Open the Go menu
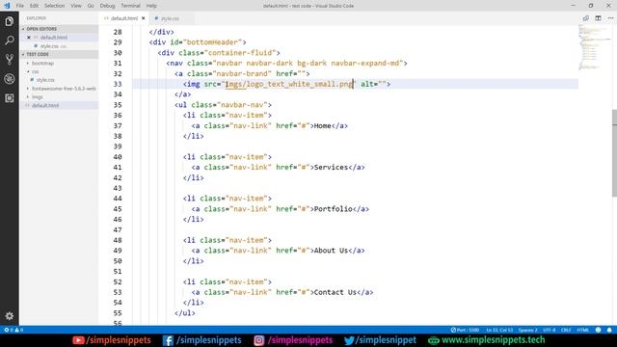 [x=91, y=6]
